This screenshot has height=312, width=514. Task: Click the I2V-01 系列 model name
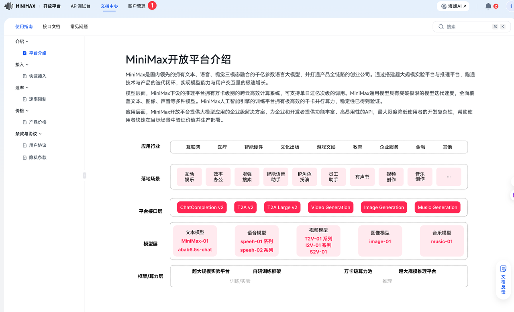click(x=318, y=245)
